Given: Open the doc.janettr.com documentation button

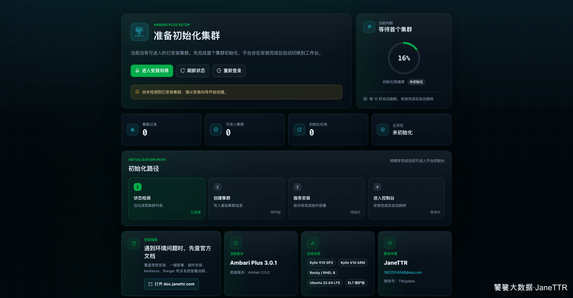Looking at the screenshot, I should tap(172, 284).
